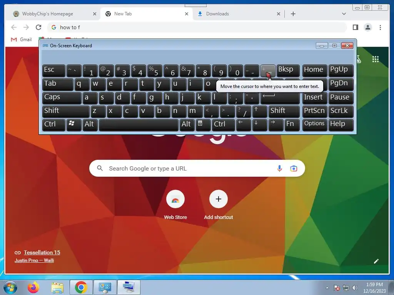Click the up arrow key

260,111
